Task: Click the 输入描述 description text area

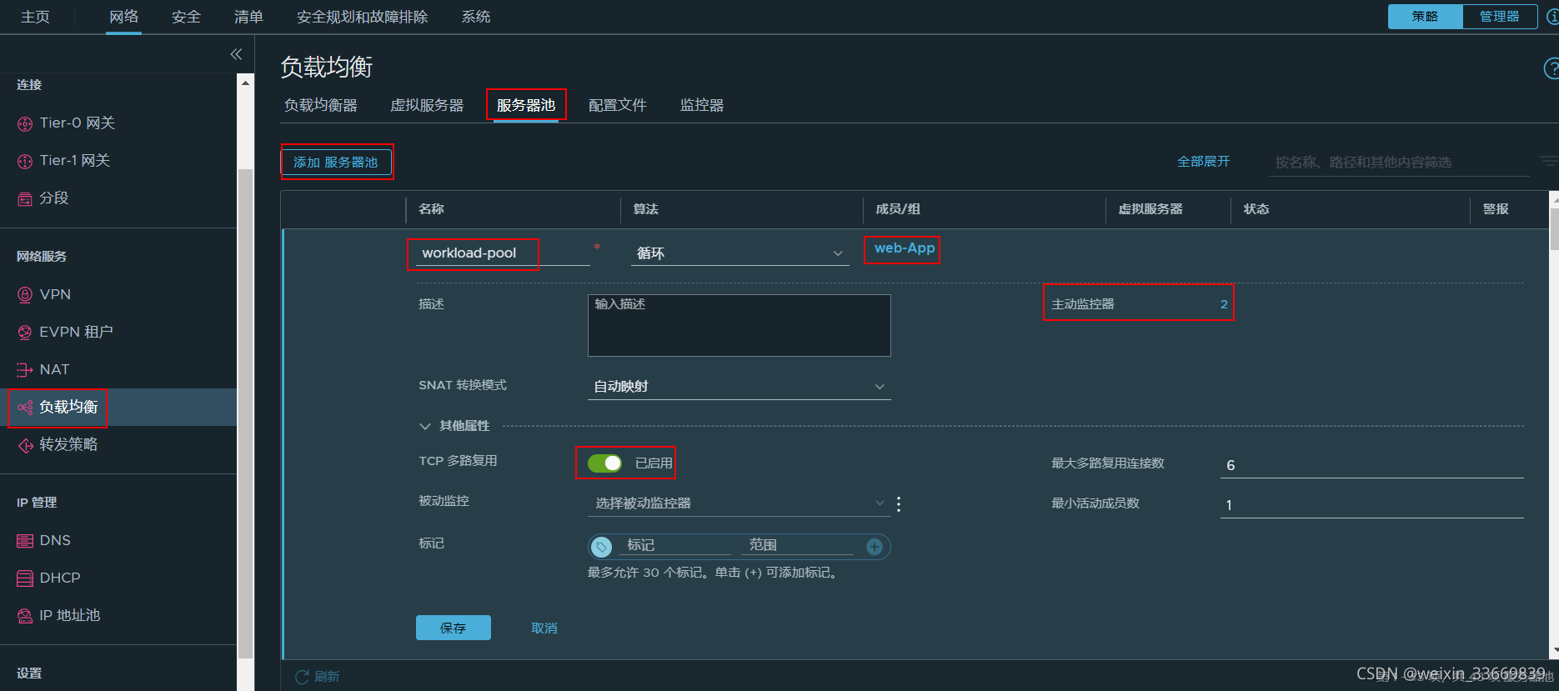Action: (739, 325)
